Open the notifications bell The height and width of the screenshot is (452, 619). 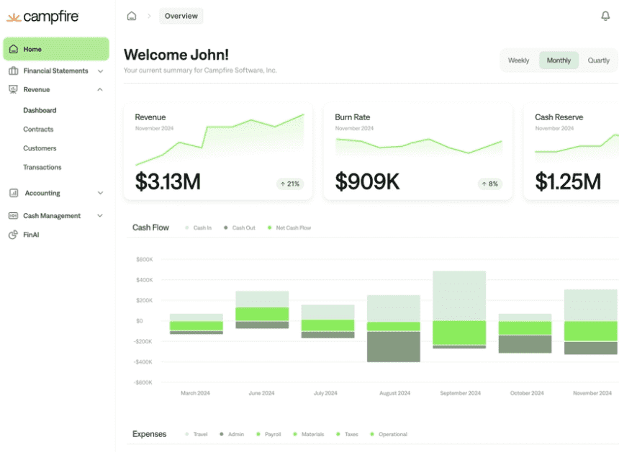605,16
